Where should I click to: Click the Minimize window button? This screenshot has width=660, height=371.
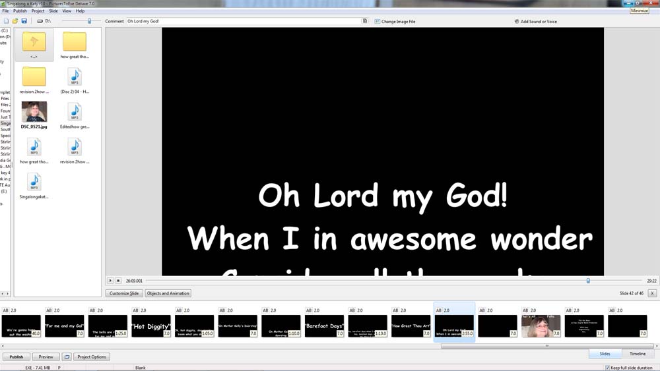point(628,3)
